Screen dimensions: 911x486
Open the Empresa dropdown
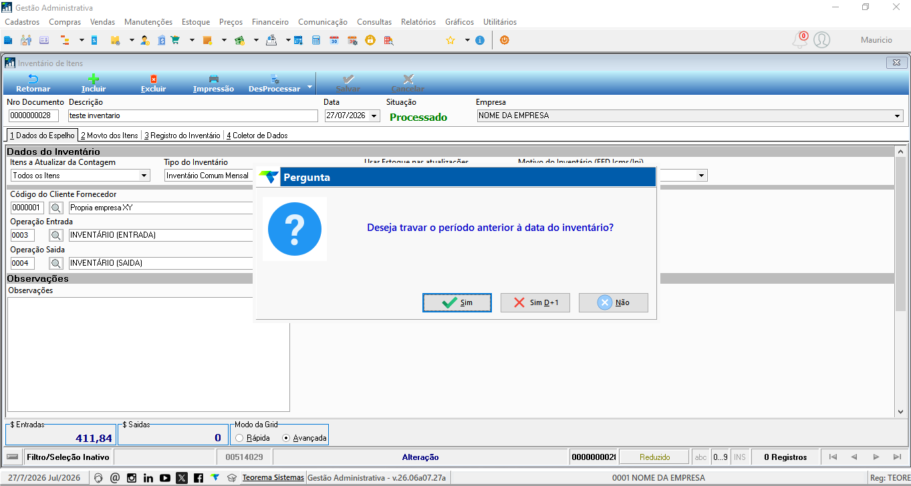click(x=897, y=115)
